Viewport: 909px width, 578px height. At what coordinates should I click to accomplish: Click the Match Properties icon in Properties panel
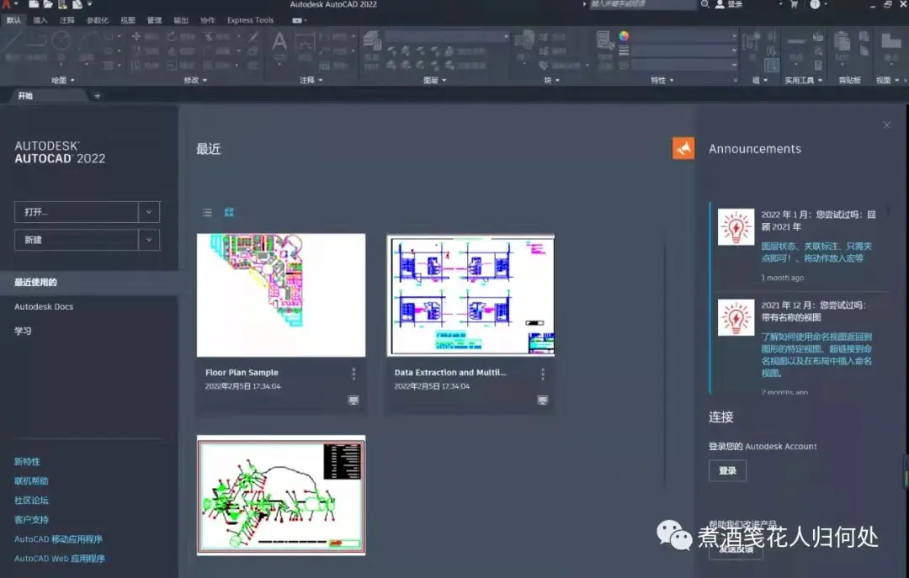(604, 40)
